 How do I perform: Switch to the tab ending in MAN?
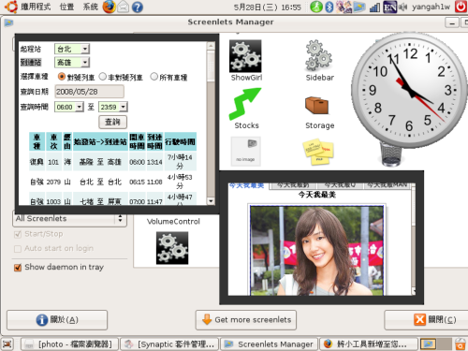pyautogui.click(x=388, y=185)
